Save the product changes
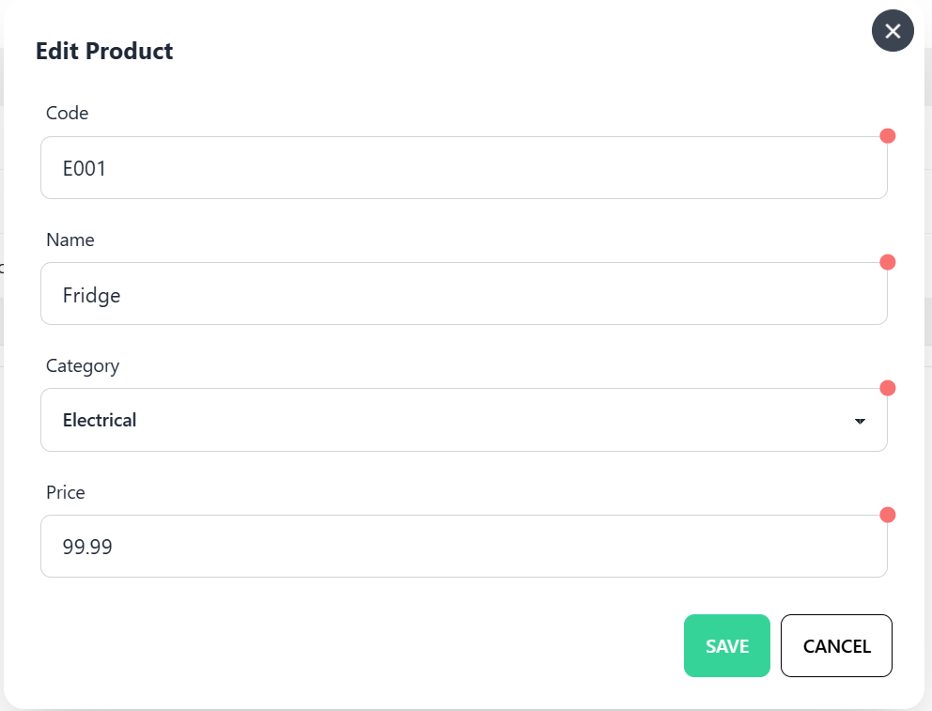The image size is (932, 711). click(x=727, y=645)
